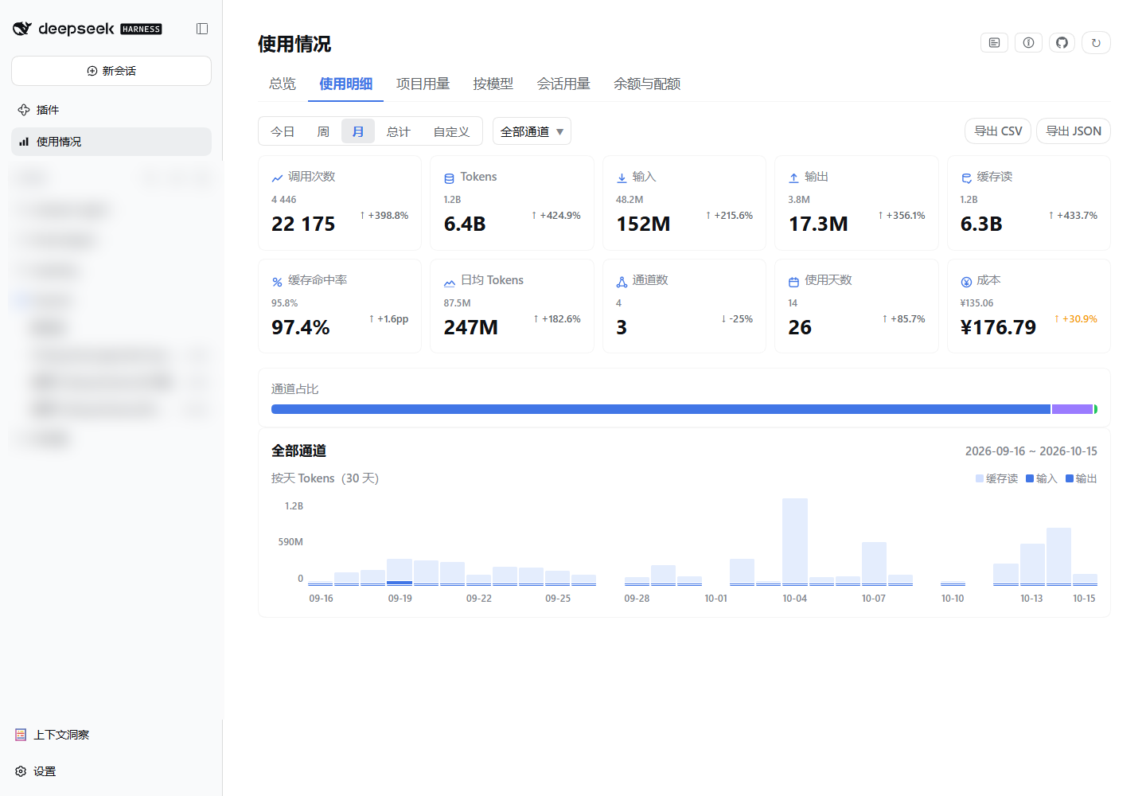Click the ¥176.79 cost value
The image size is (1146, 796).
(998, 328)
